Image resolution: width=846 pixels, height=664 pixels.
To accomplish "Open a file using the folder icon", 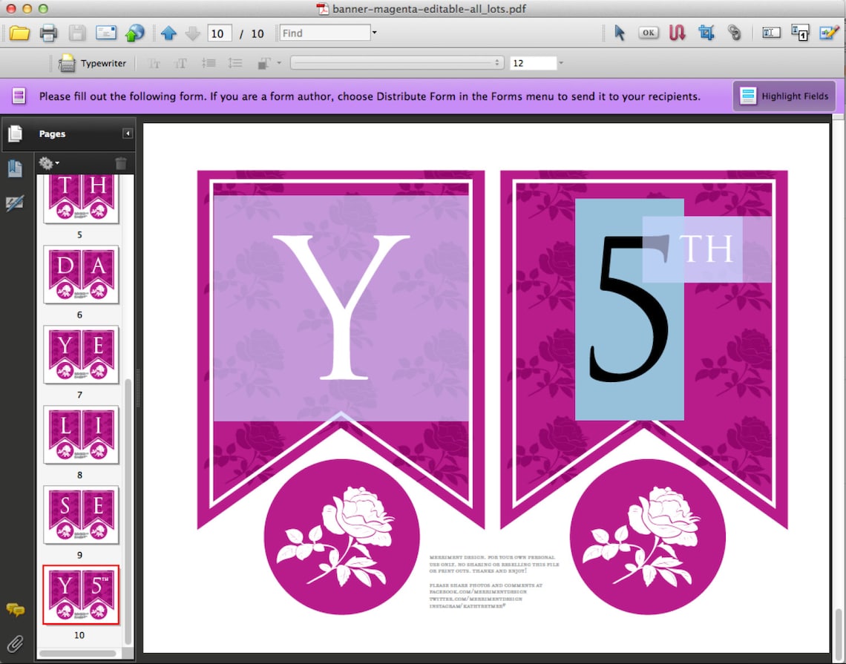I will [19, 33].
